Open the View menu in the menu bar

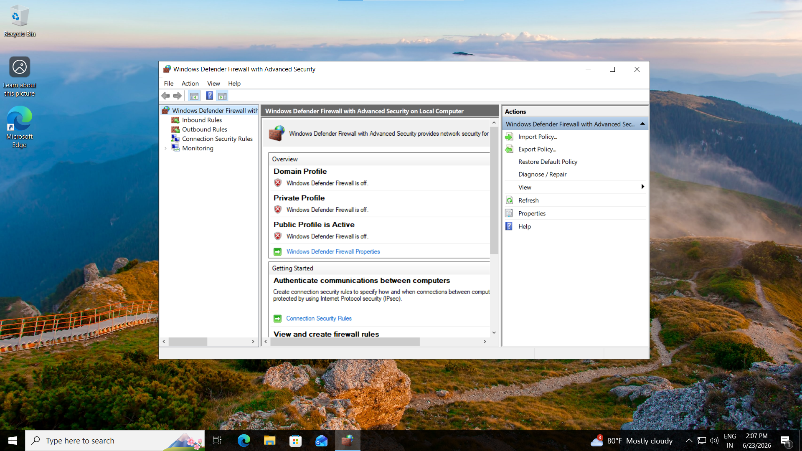click(213, 84)
